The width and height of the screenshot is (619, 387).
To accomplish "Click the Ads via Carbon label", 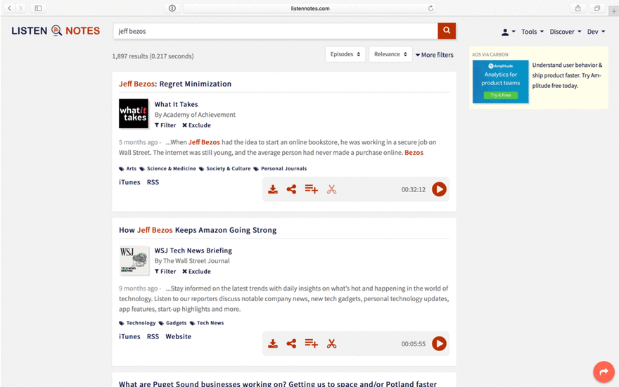I will point(490,54).
